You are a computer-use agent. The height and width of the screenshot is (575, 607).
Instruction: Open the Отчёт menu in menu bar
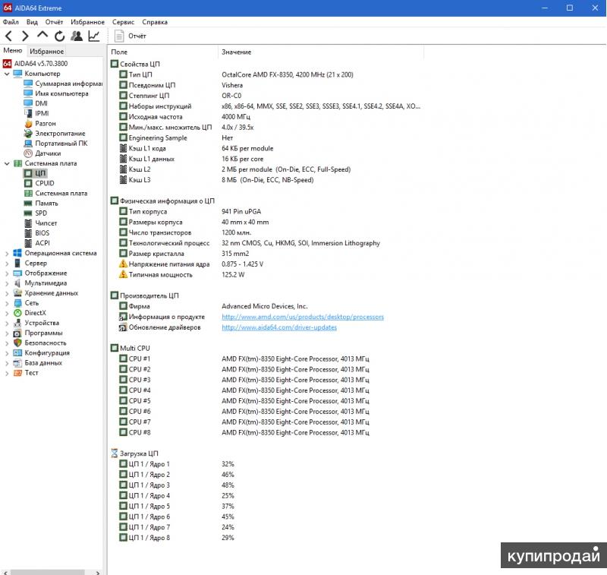point(54,22)
